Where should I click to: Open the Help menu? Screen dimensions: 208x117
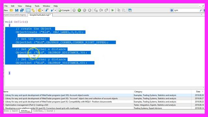(x=56, y=6)
